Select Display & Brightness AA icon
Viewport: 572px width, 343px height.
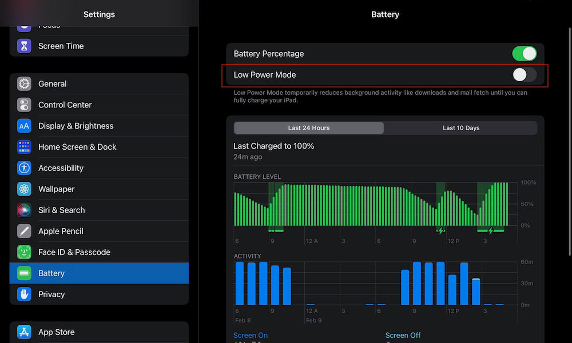(x=24, y=126)
